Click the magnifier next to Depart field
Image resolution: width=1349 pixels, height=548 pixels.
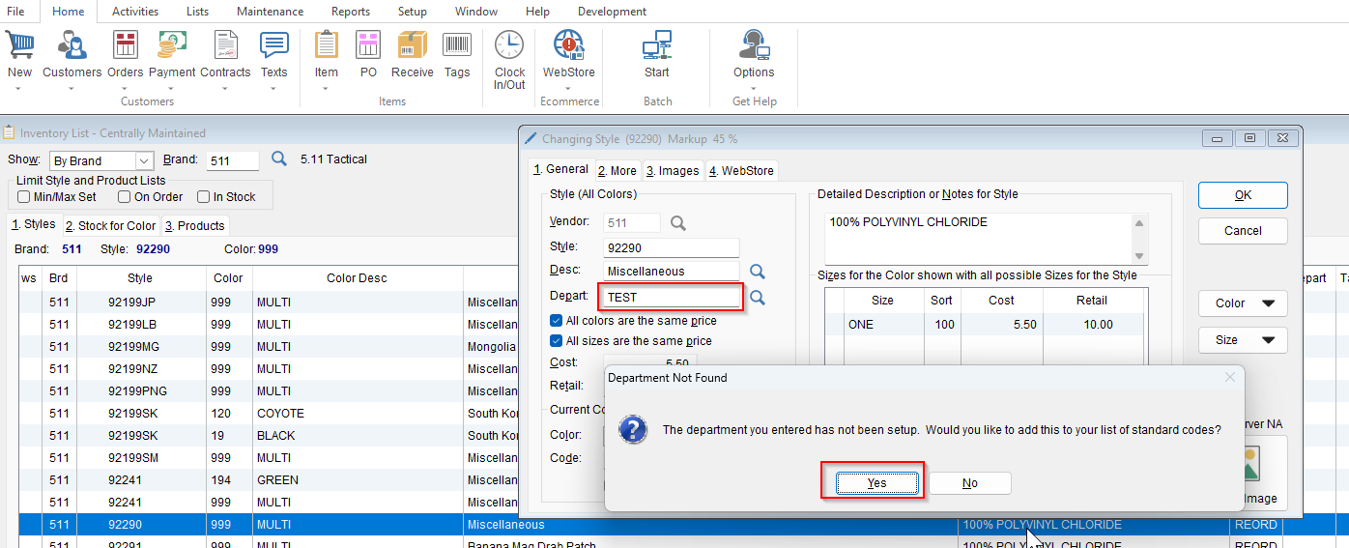(758, 298)
